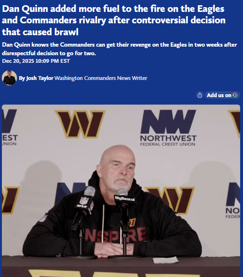Click the BigBear.ai microphone label

[x=124, y=198]
